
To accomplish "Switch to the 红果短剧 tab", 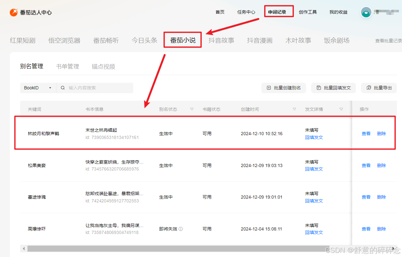I will 23,40.
